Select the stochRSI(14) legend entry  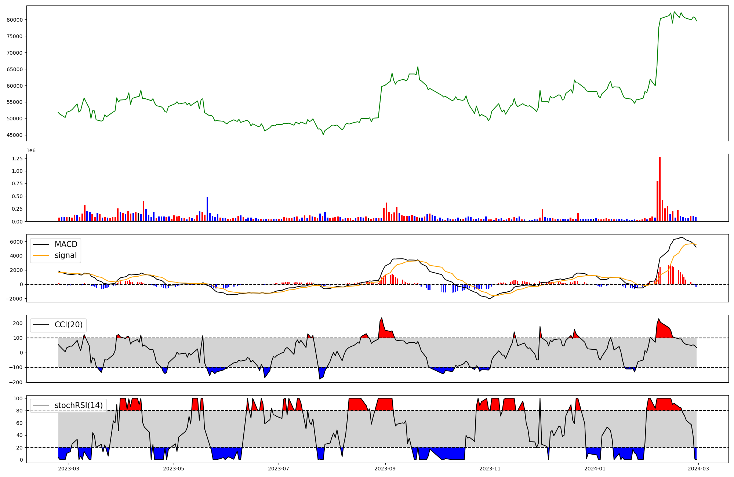tap(79, 405)
